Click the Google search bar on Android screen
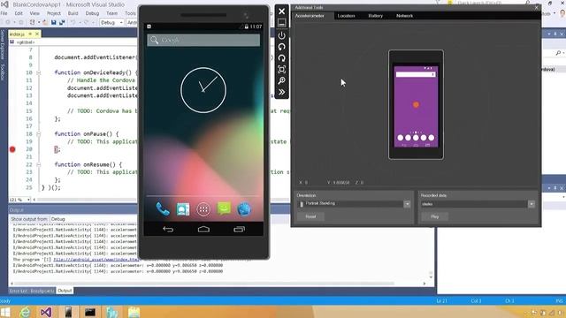 pyautogui.click(x=203, y=40)
